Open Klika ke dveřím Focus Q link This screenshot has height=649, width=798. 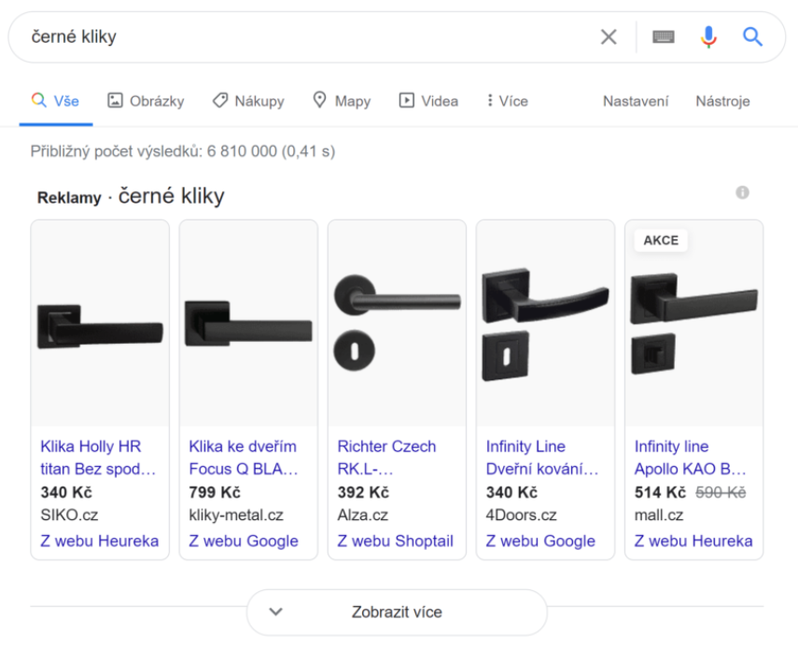[244, 457]
